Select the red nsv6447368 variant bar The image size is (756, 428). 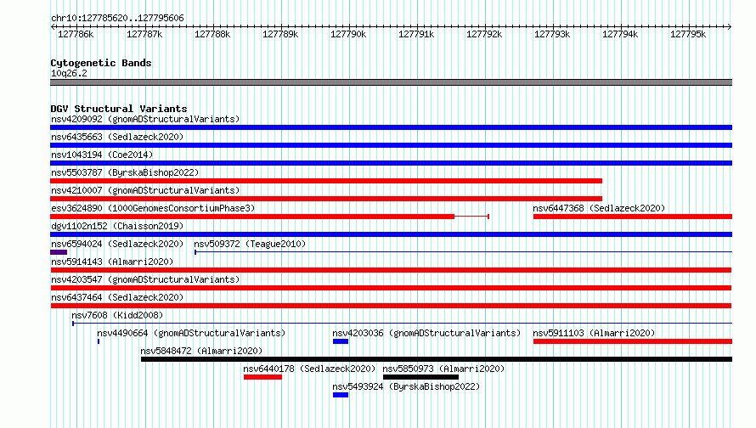coord(633,217)
